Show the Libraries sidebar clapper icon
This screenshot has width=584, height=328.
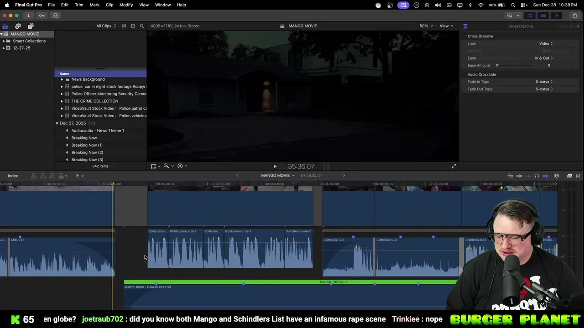5,26
